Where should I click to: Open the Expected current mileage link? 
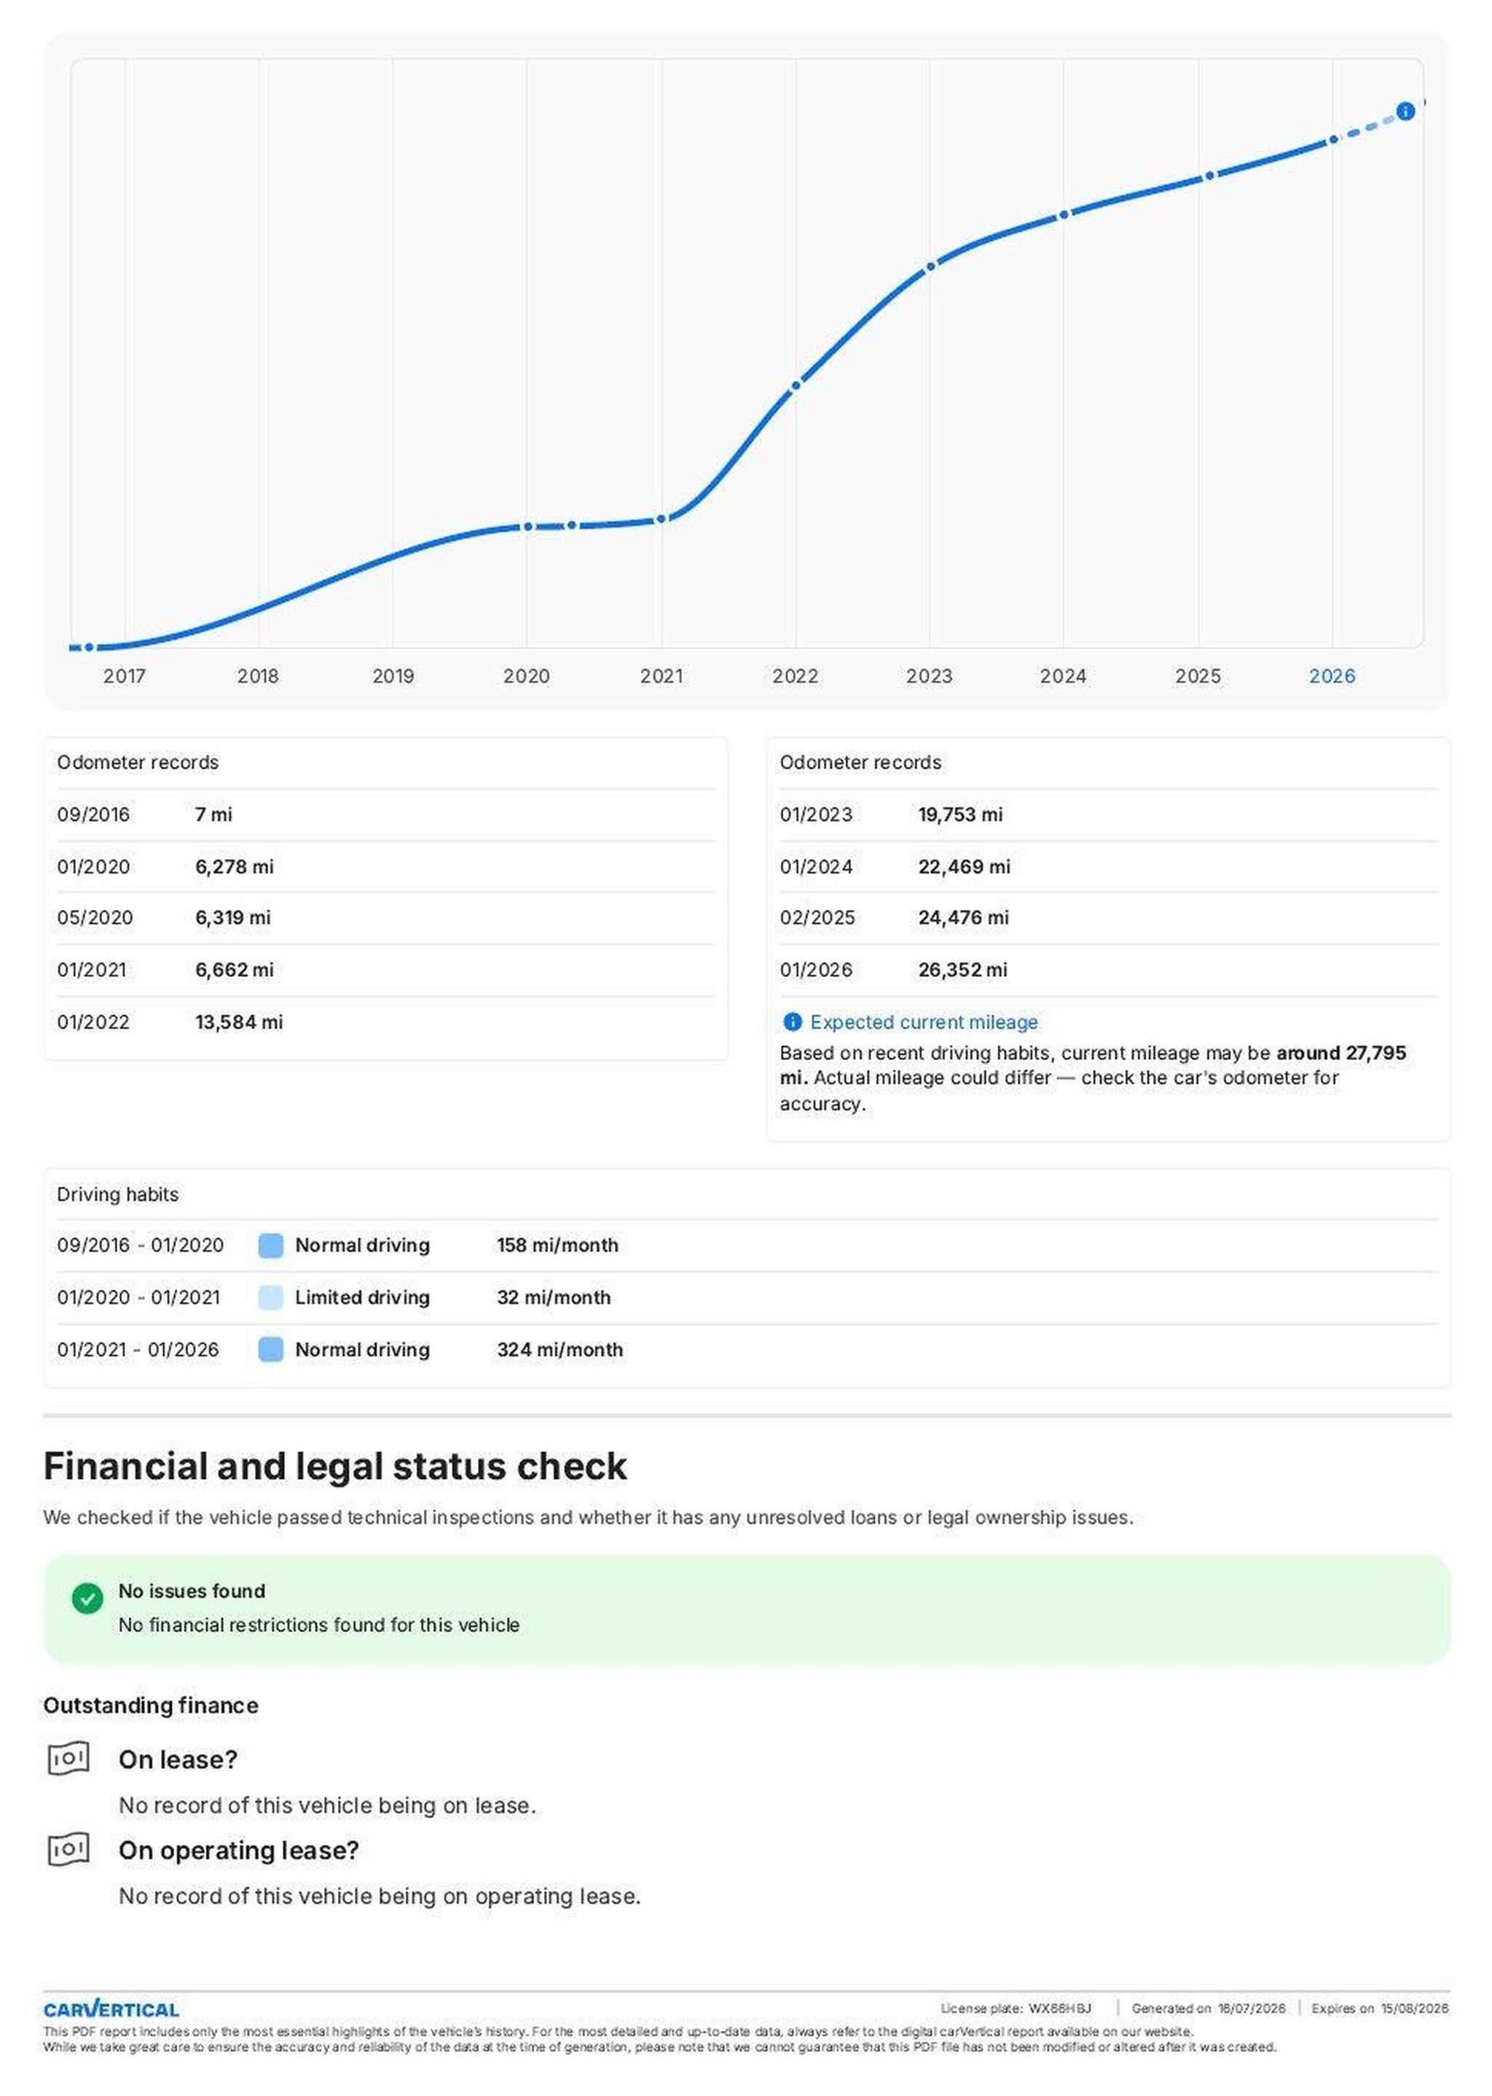click(923, 1021)
